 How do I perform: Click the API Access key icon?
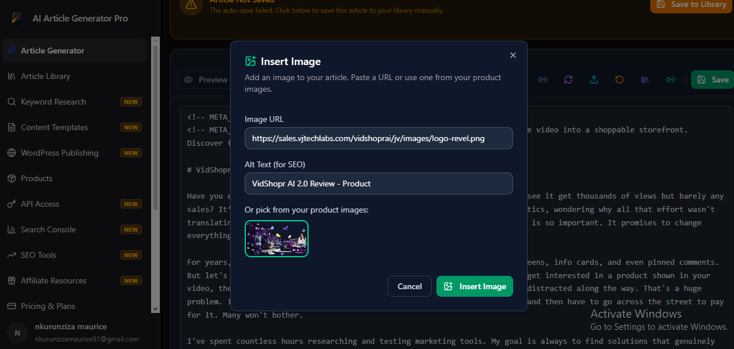[x=11, y=204]
